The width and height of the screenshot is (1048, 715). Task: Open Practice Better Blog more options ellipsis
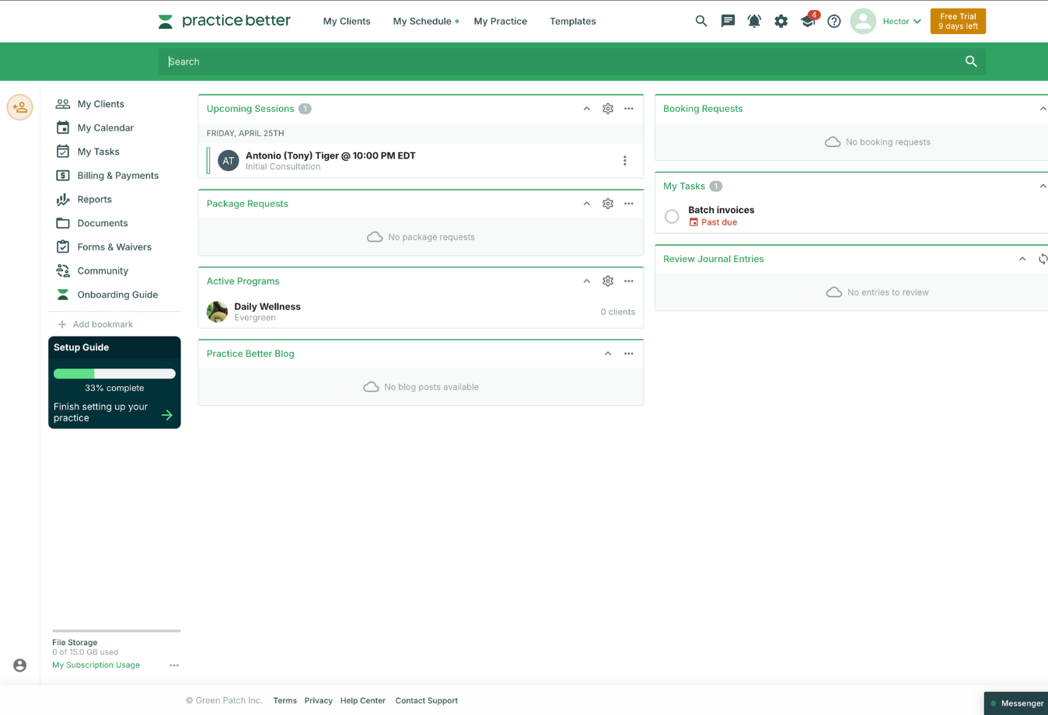[629, 354]
